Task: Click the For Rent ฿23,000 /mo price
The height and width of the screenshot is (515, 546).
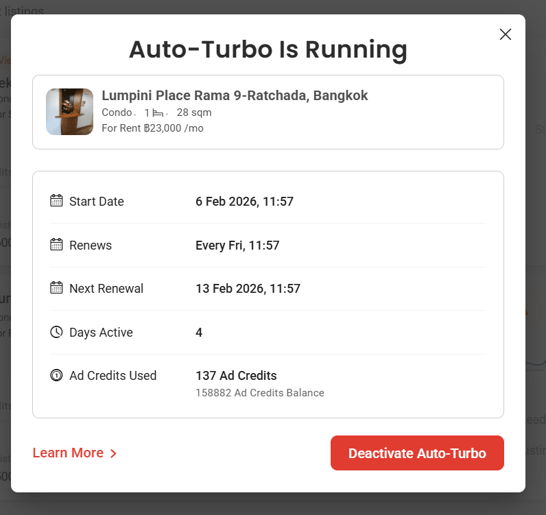Action: tap(152, 128)
